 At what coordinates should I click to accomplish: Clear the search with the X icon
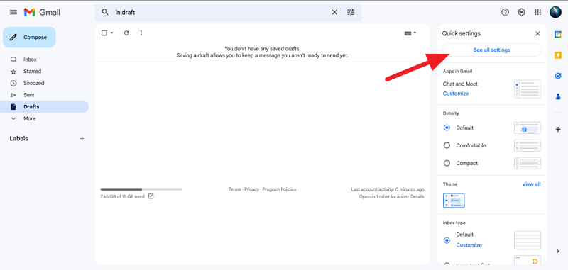tap(334, 12)
